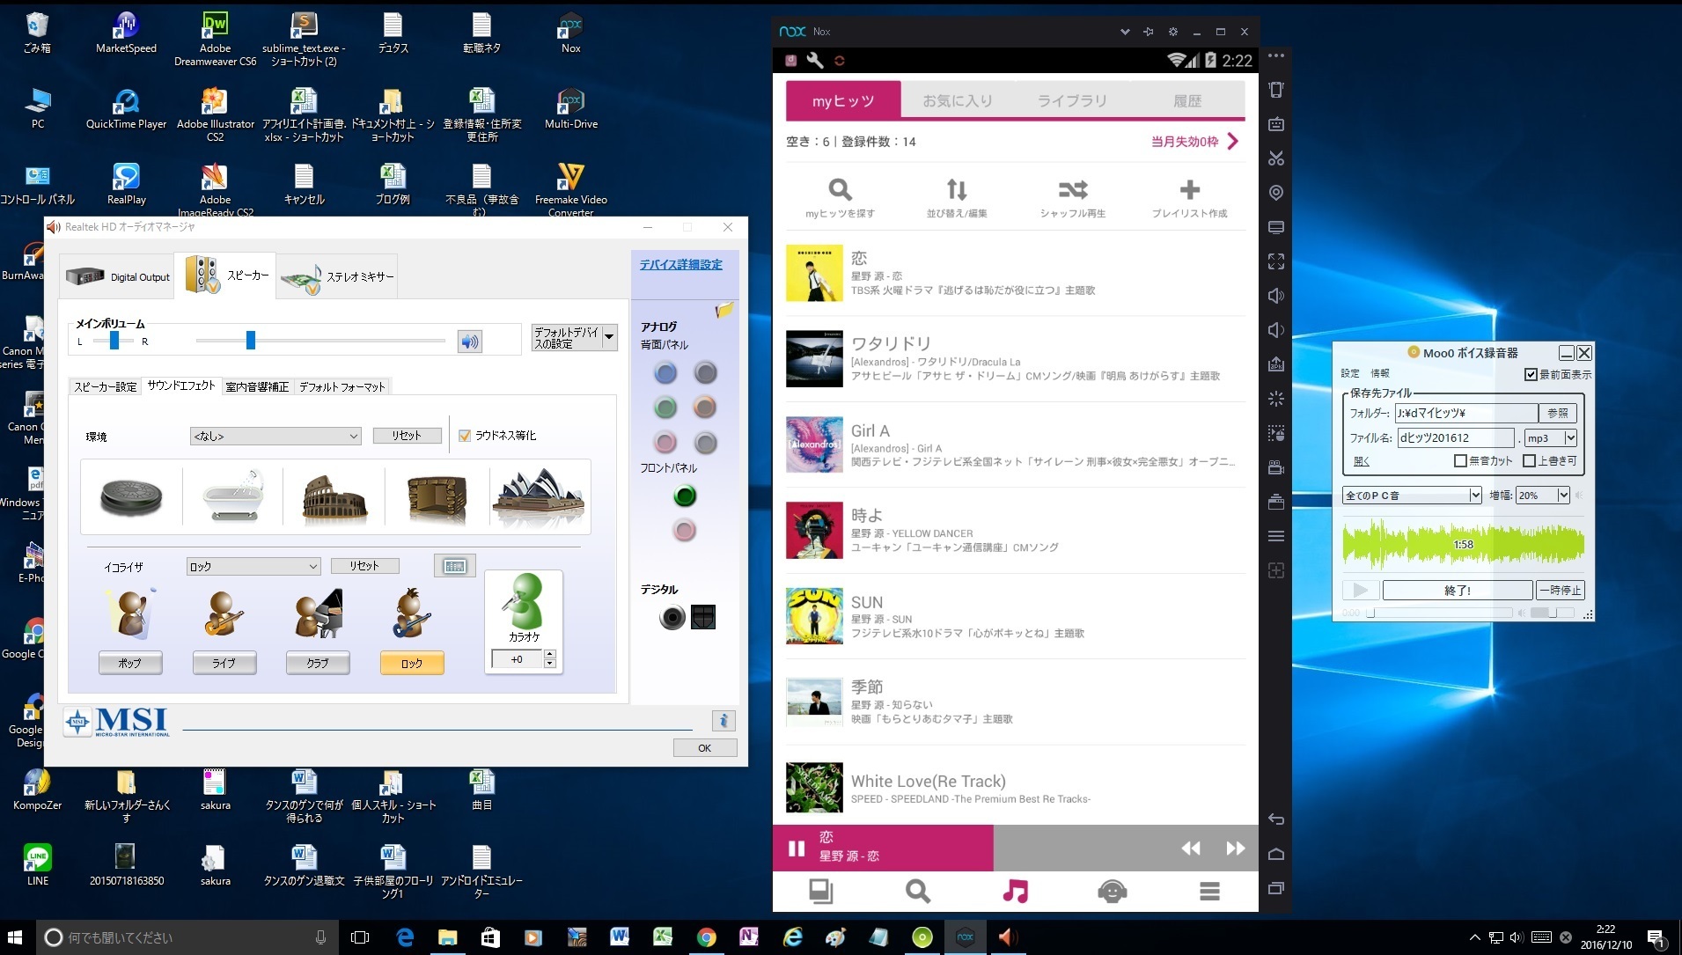Click 参照 browse button
This screenshot has height=955, width=1682.
click(x=1558, y=413)
